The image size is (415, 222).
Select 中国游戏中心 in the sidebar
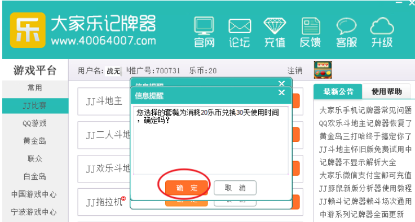34,194
